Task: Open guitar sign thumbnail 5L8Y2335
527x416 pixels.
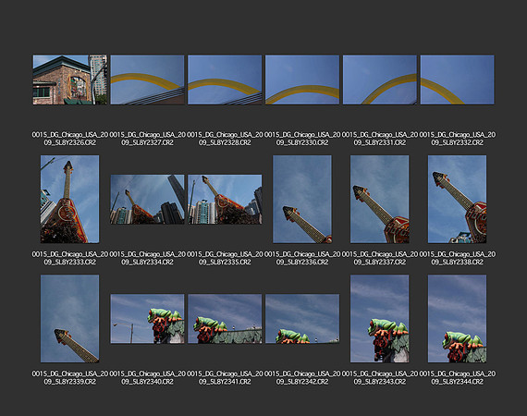Action: pyautogui.click(x=225, y=200)
